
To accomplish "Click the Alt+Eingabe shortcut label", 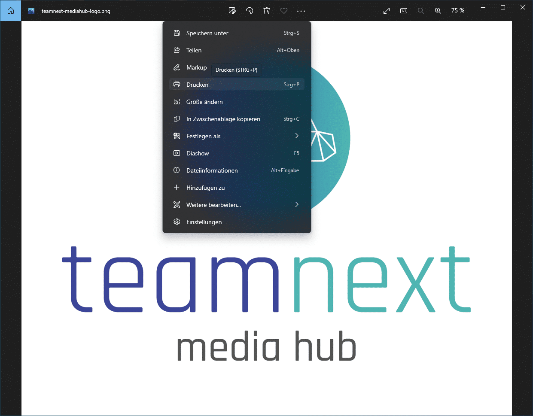I will (x=285, y=170).
